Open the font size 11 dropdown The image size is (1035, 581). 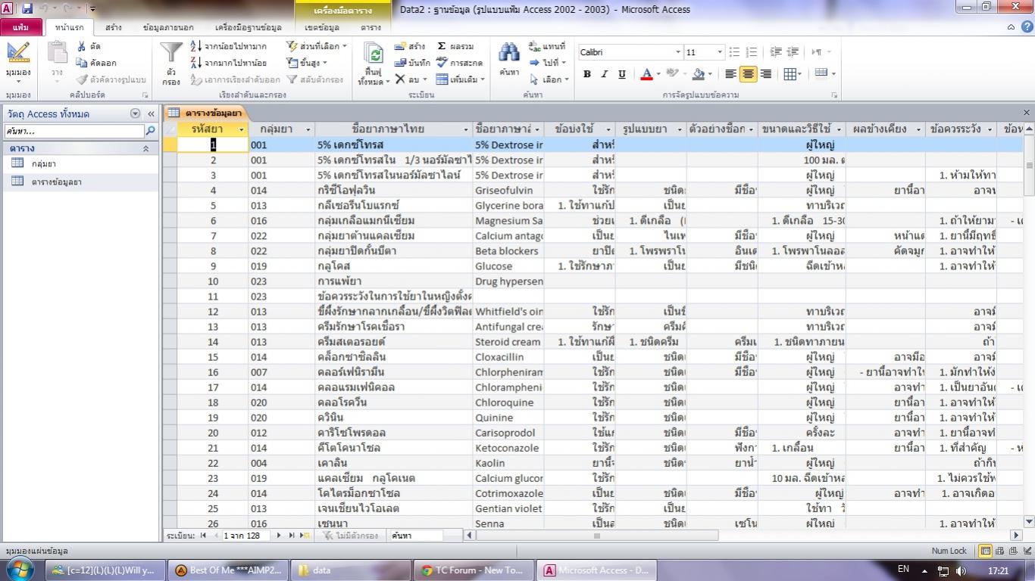(x=720, y=52)
